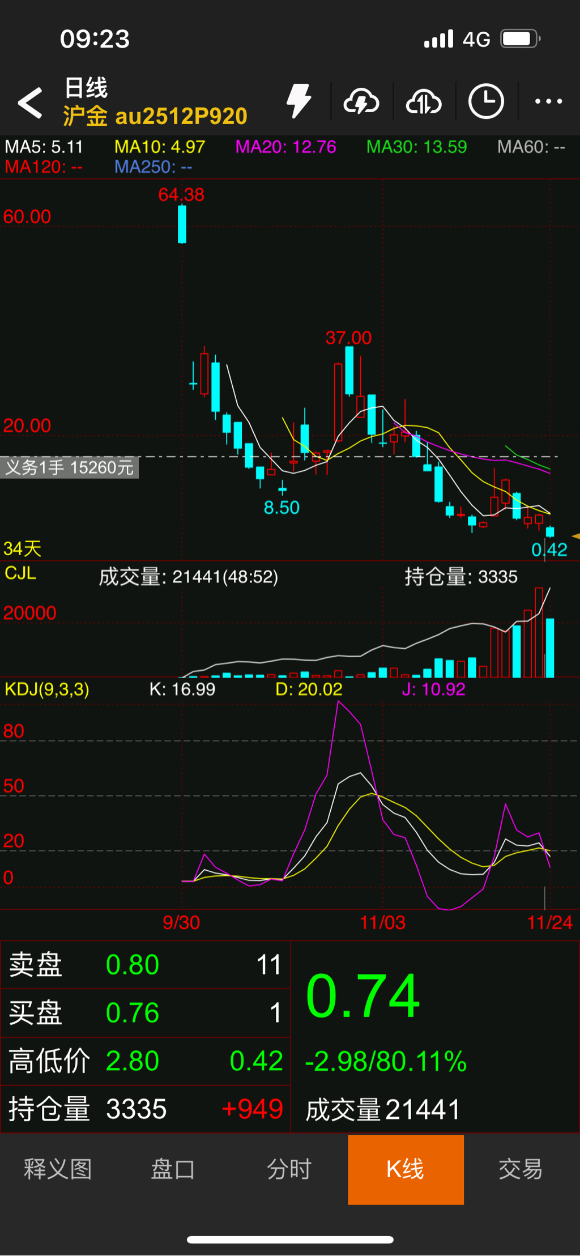This screenshot has width=580, height=1256.
Task: Tap the 高低价 low value 0.42 in table
Action: point(256,1061)
